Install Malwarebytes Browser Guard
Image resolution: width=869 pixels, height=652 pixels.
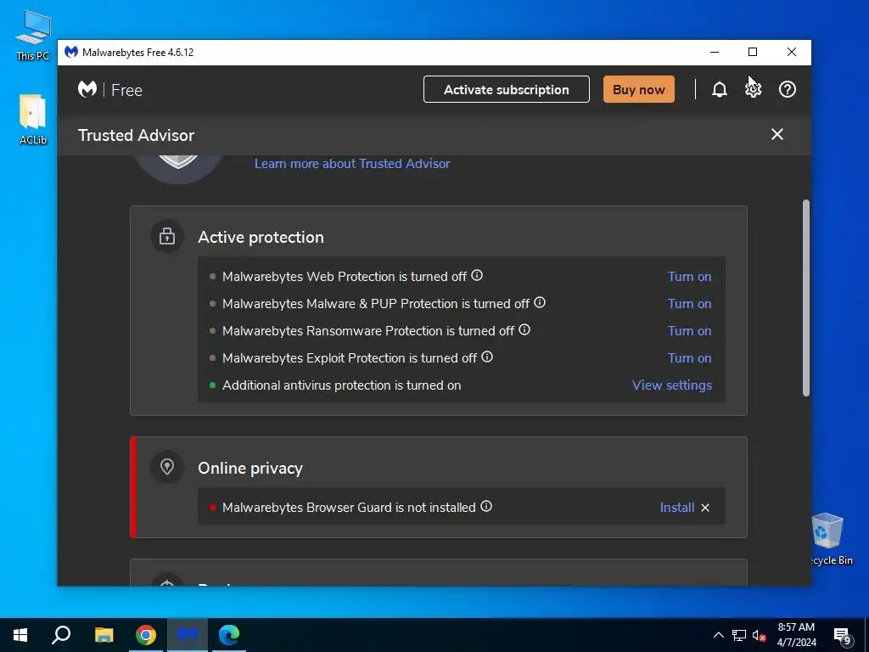tap(676, 508)
